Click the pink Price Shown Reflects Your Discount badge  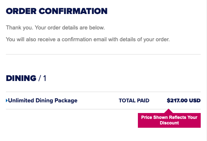coord(169,120)
